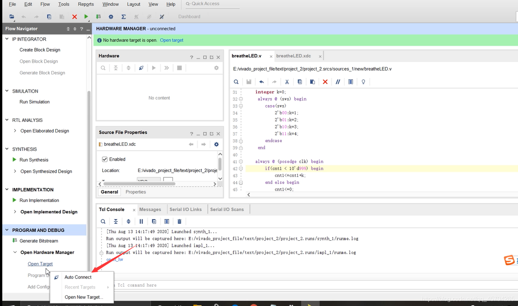Search in the Tcl Console
The width and height of the screenshot is (518, 306).
(x=103, y=221)
